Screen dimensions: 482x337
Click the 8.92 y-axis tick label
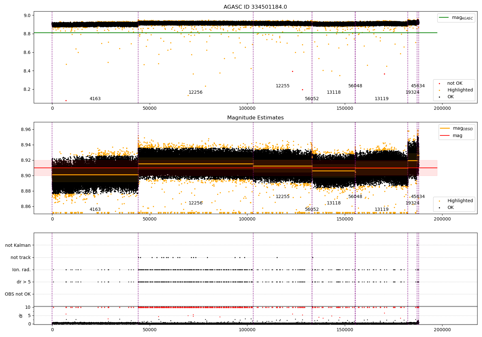pos(26,160)
